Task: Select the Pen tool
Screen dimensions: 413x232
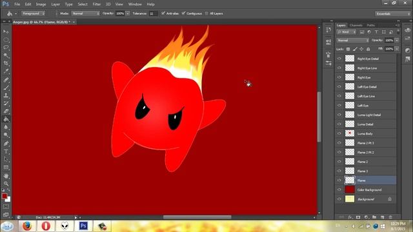Action: tap(6, 144)
